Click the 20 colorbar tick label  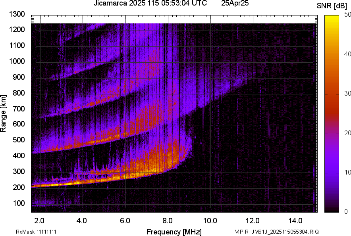347,133
